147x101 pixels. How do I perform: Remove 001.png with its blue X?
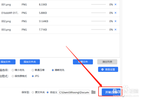click(x=116, y=5)
